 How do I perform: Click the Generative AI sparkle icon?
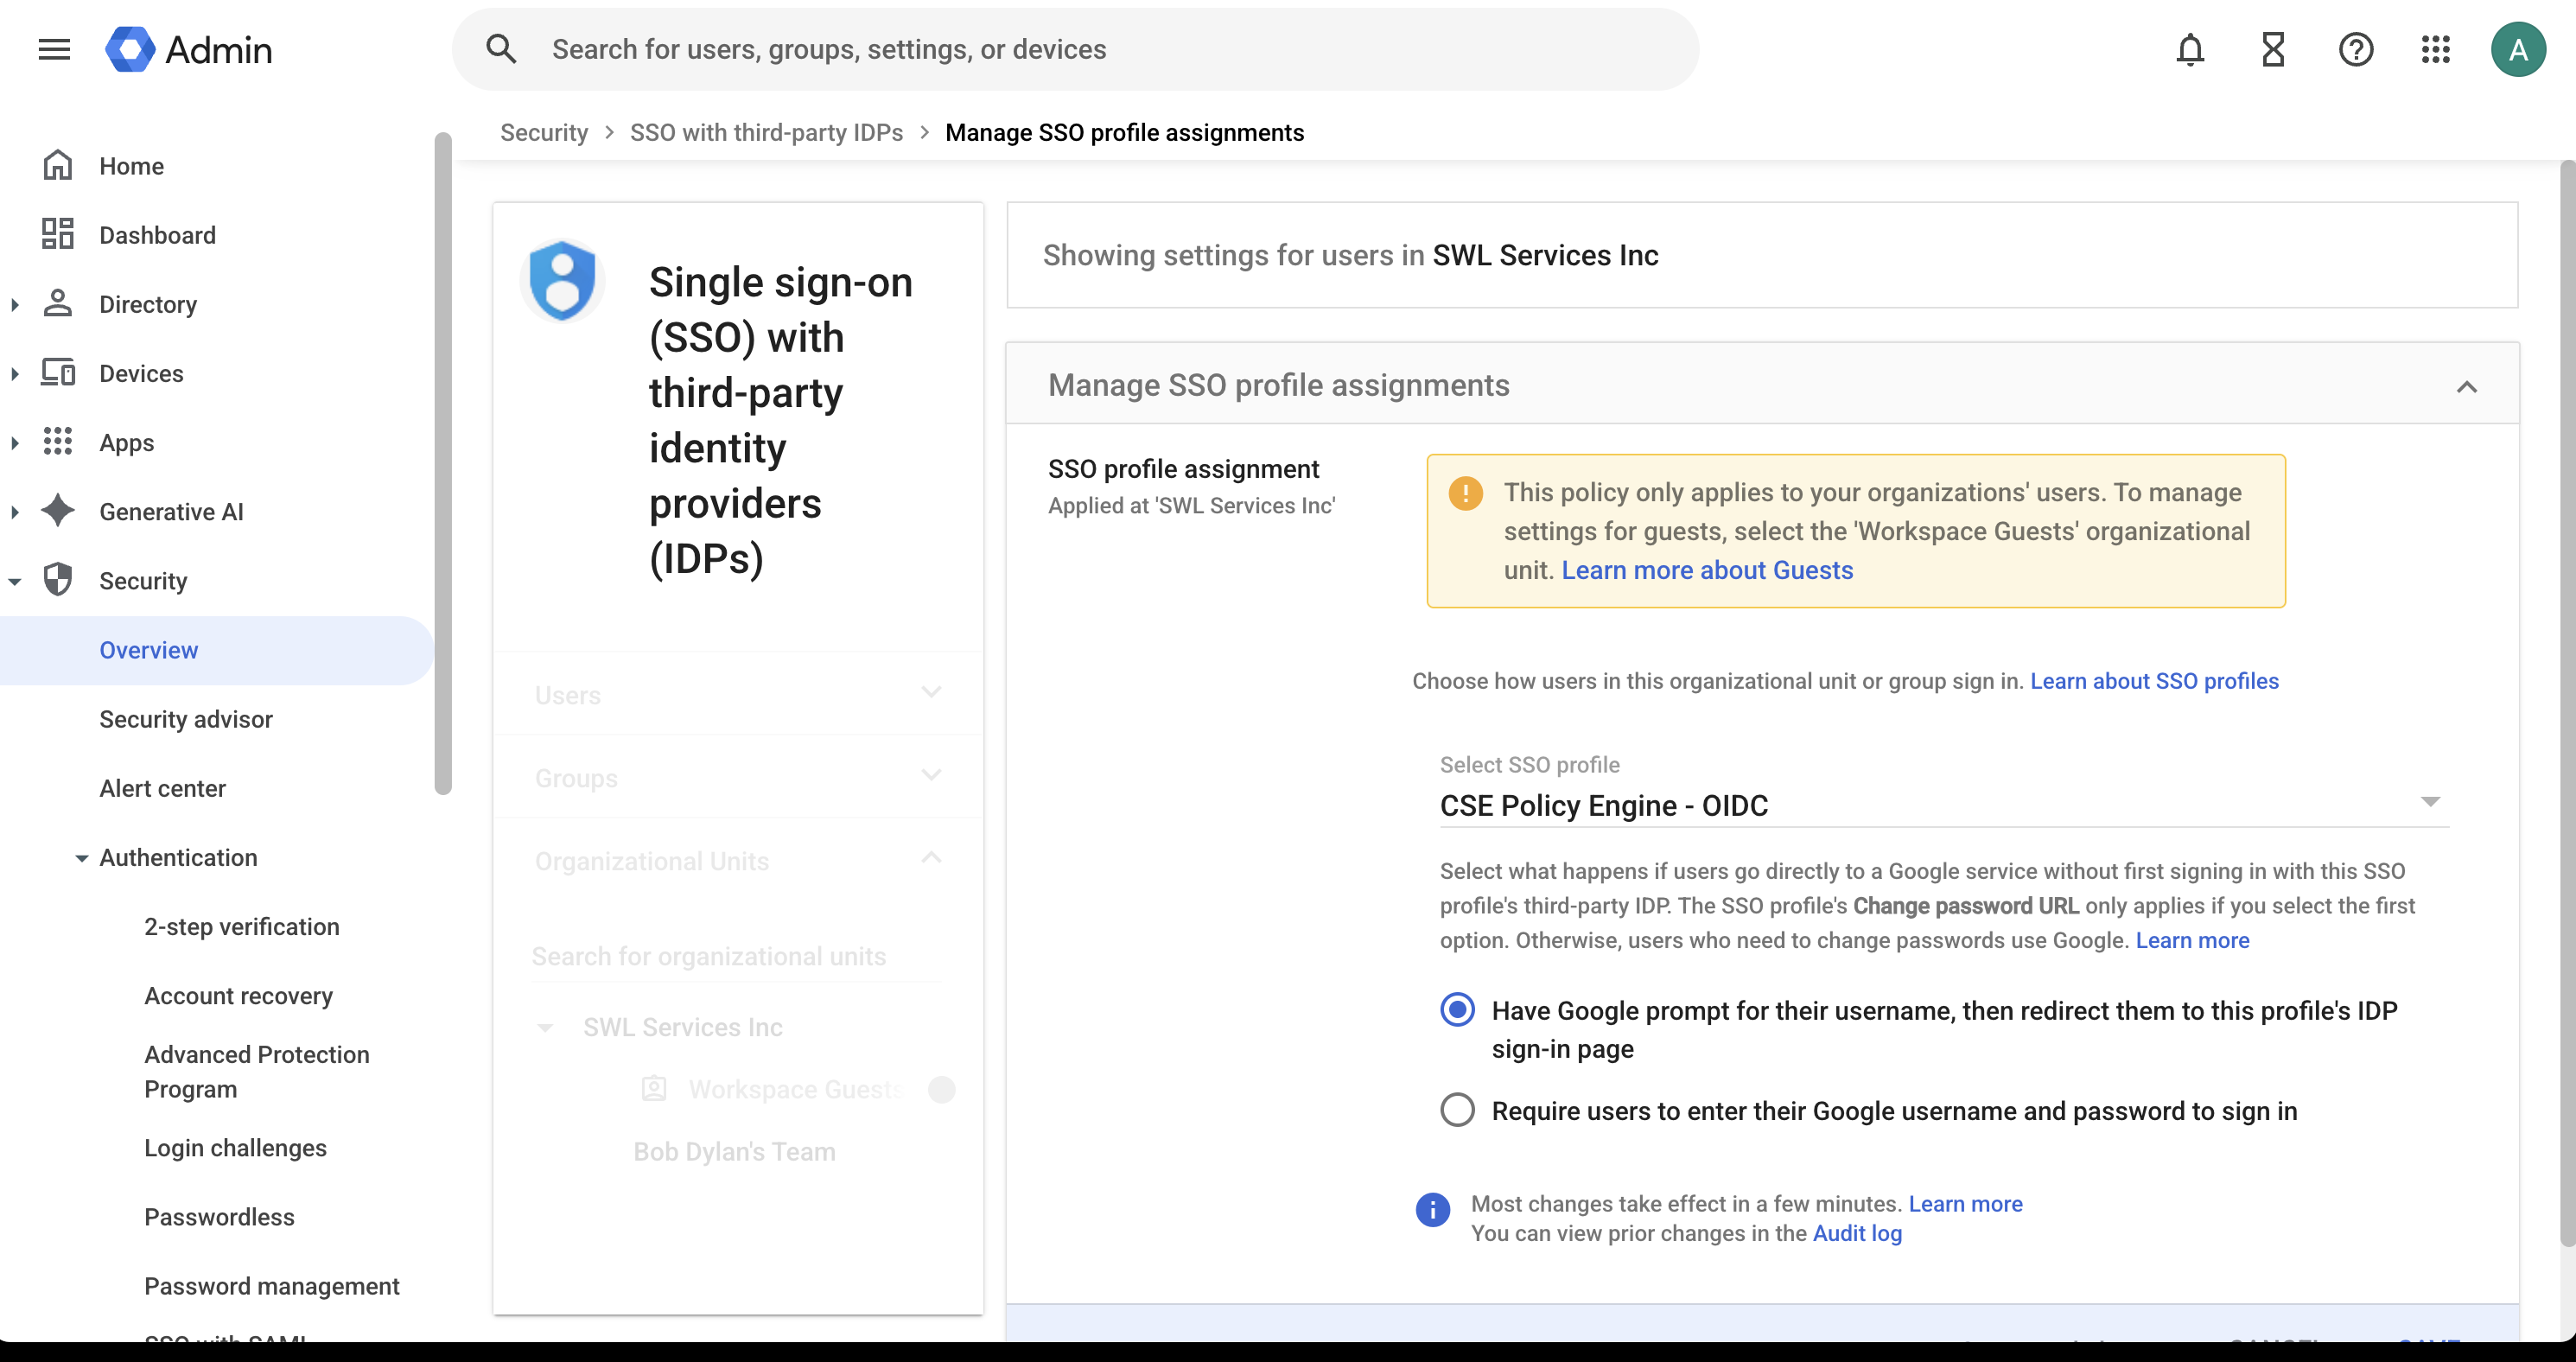click(58, 510)
